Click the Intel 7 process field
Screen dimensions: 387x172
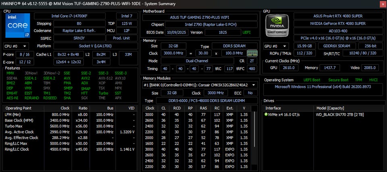click(127, 16)
